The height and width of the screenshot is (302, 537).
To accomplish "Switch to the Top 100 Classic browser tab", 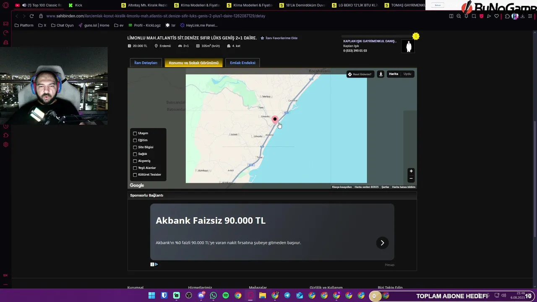I will (x=39, y=5).
